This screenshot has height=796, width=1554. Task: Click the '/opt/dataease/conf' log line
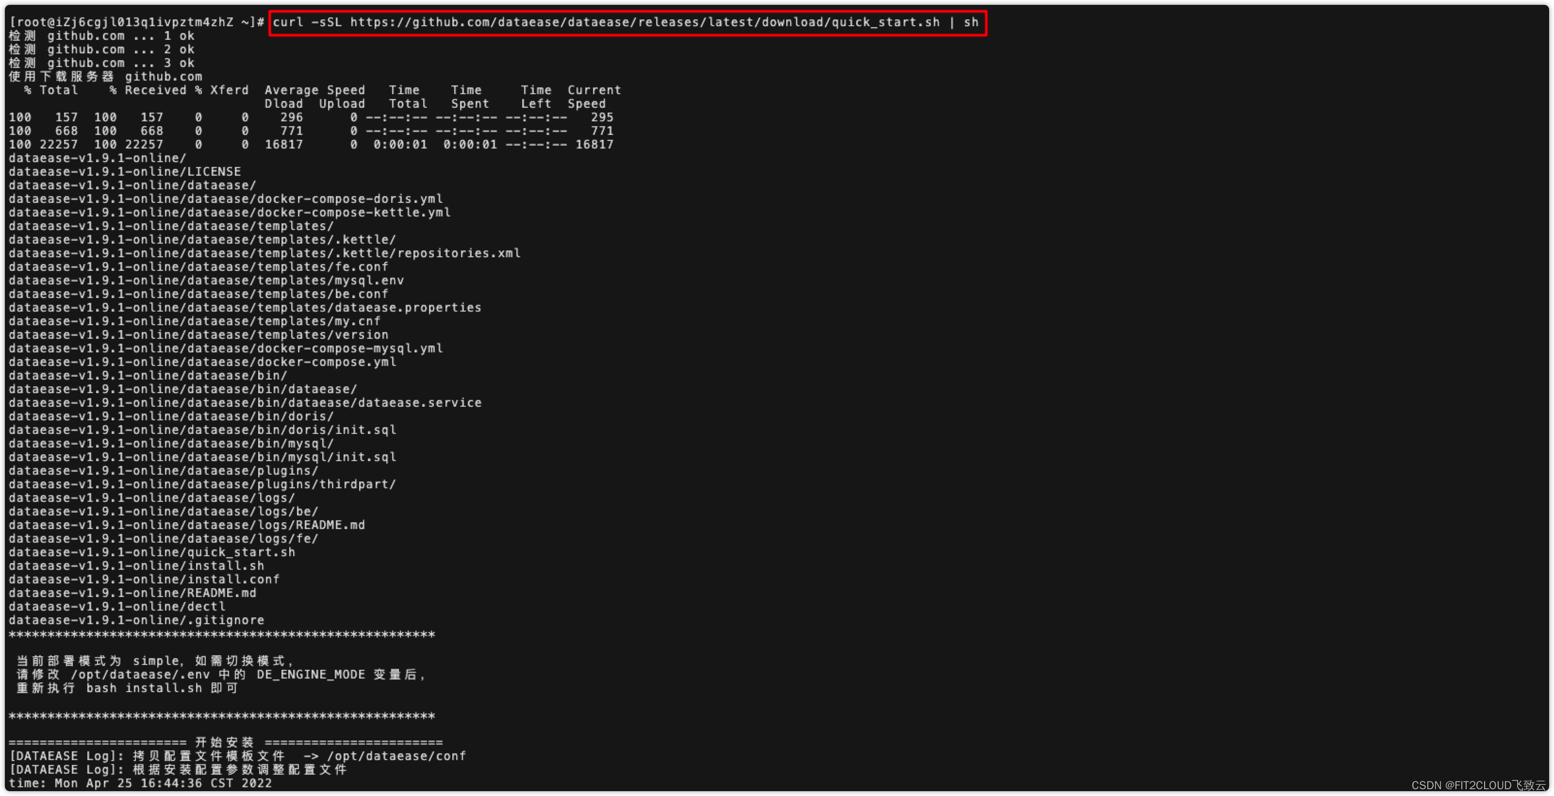tap(238, 756)
